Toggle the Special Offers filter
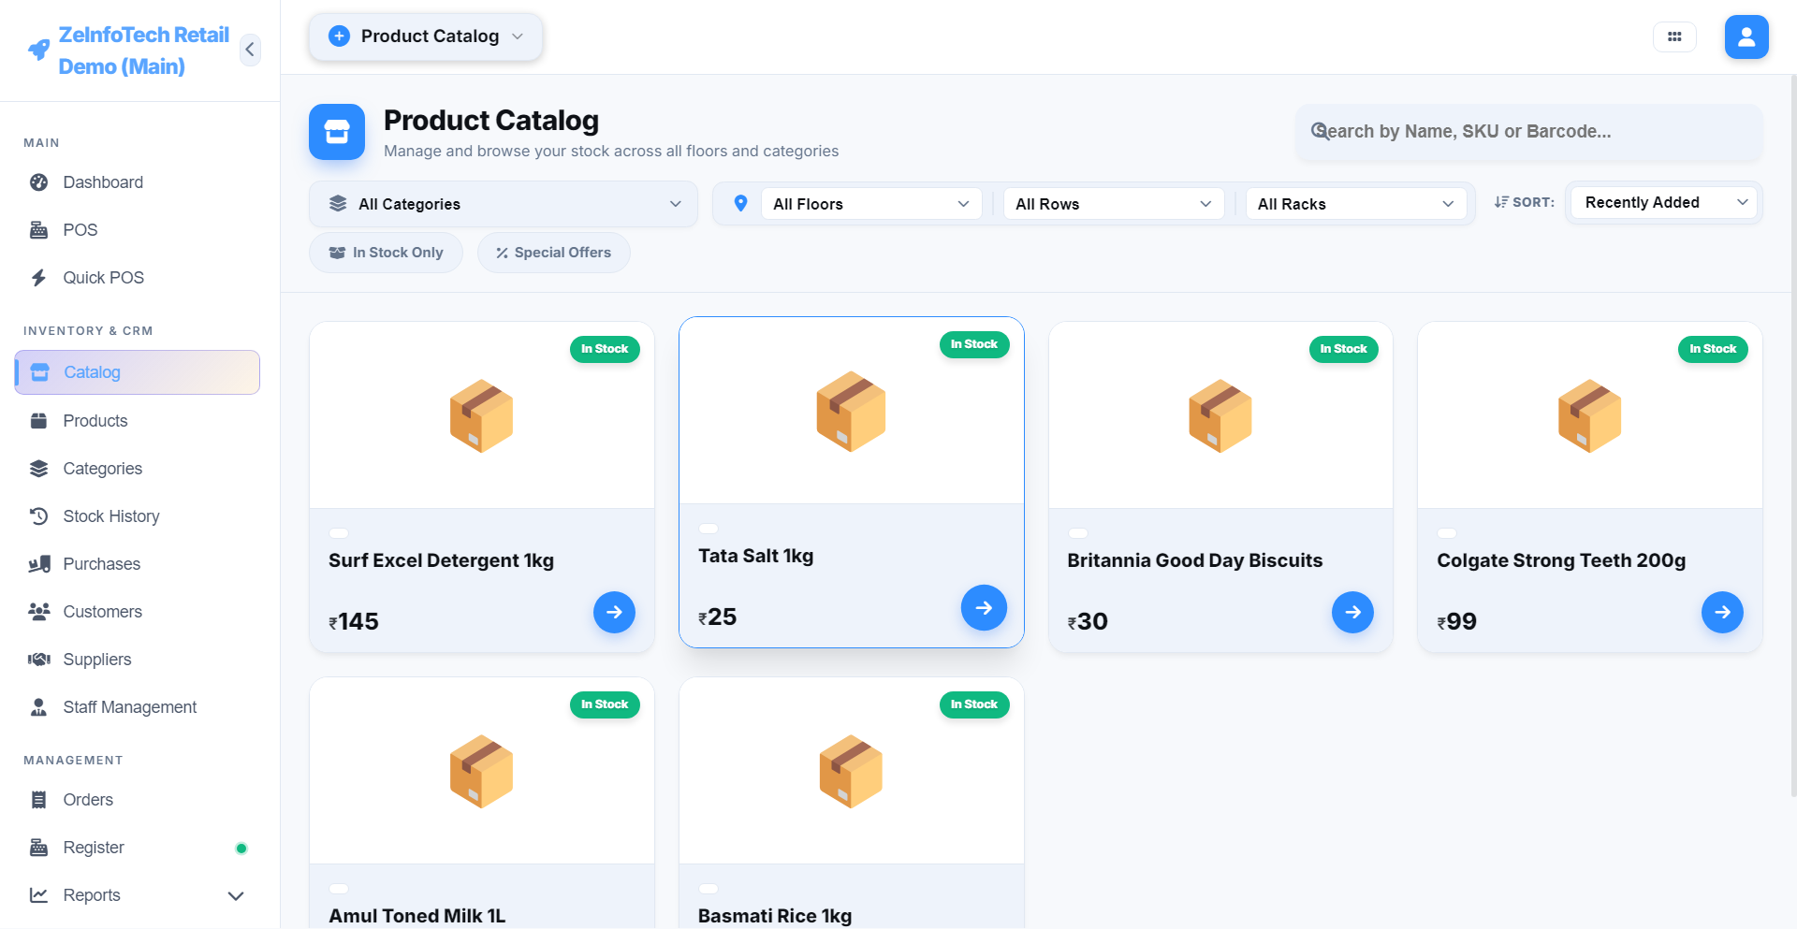The height and width of the screenshot is (929, 1797). 553,253
